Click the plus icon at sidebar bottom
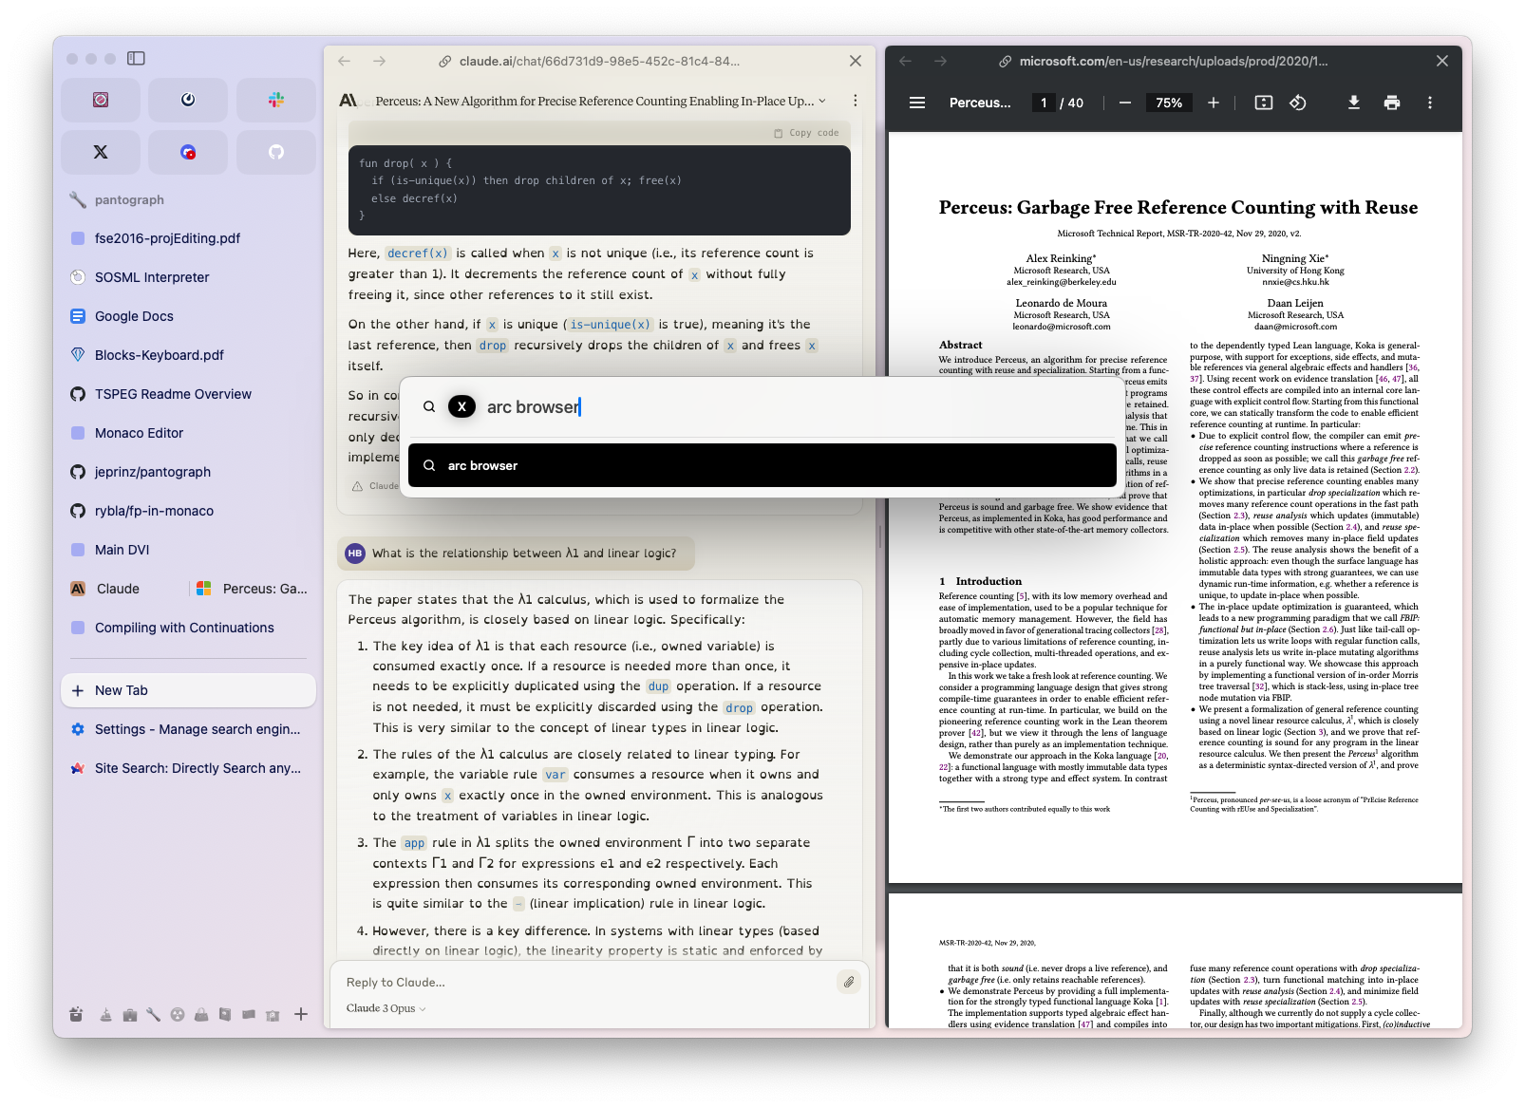 click(301, 1014)
